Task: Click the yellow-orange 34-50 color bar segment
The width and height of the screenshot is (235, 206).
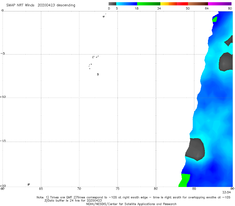Action: tap(174, 4)
